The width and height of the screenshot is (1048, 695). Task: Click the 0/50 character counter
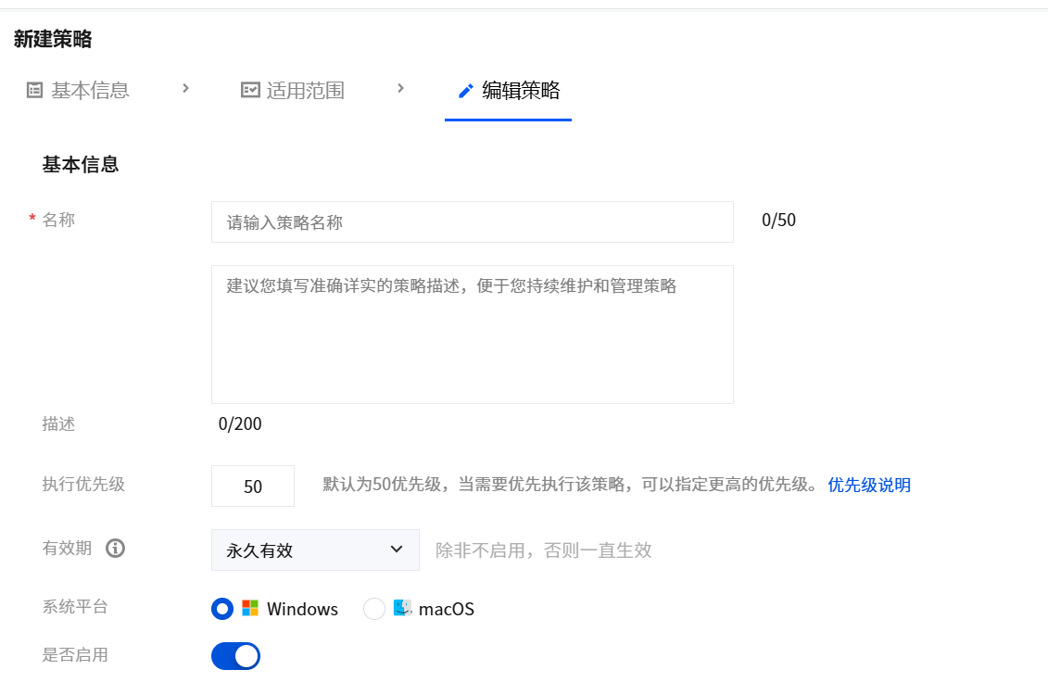[778, 220]
